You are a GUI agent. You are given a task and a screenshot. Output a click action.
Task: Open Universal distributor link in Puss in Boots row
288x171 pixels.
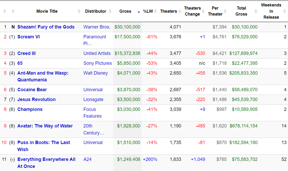pos(93,142)
